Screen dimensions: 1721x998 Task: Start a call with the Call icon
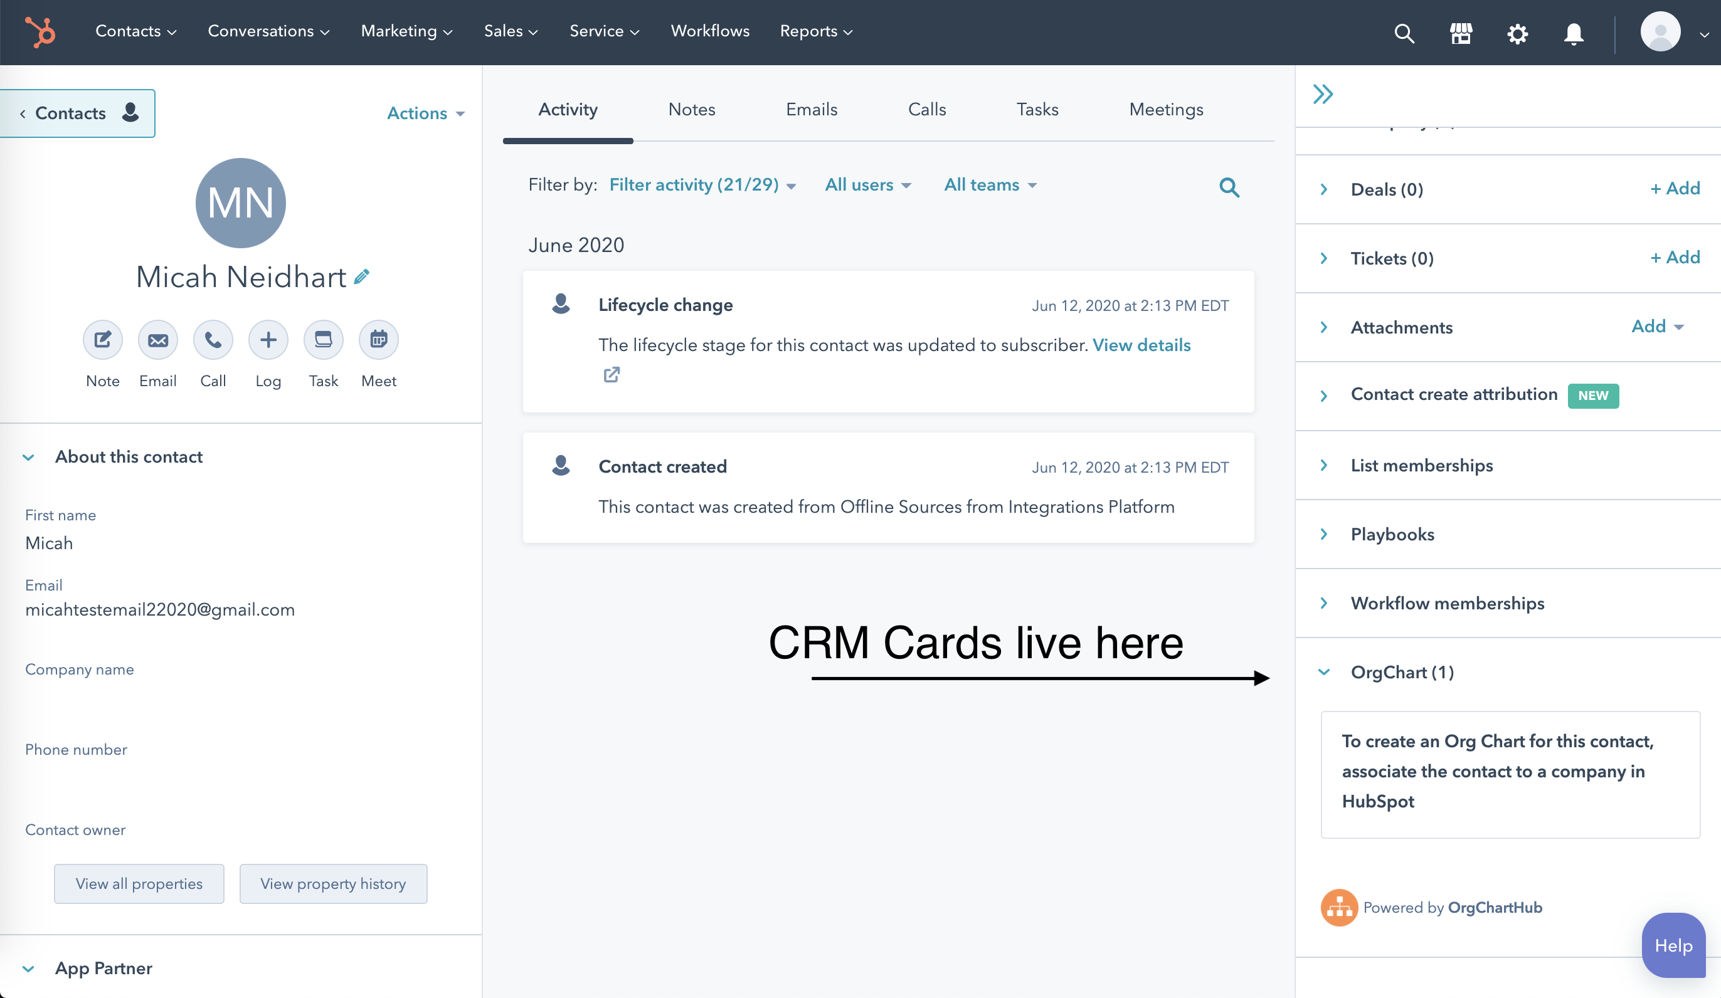(x=213, y=339)
